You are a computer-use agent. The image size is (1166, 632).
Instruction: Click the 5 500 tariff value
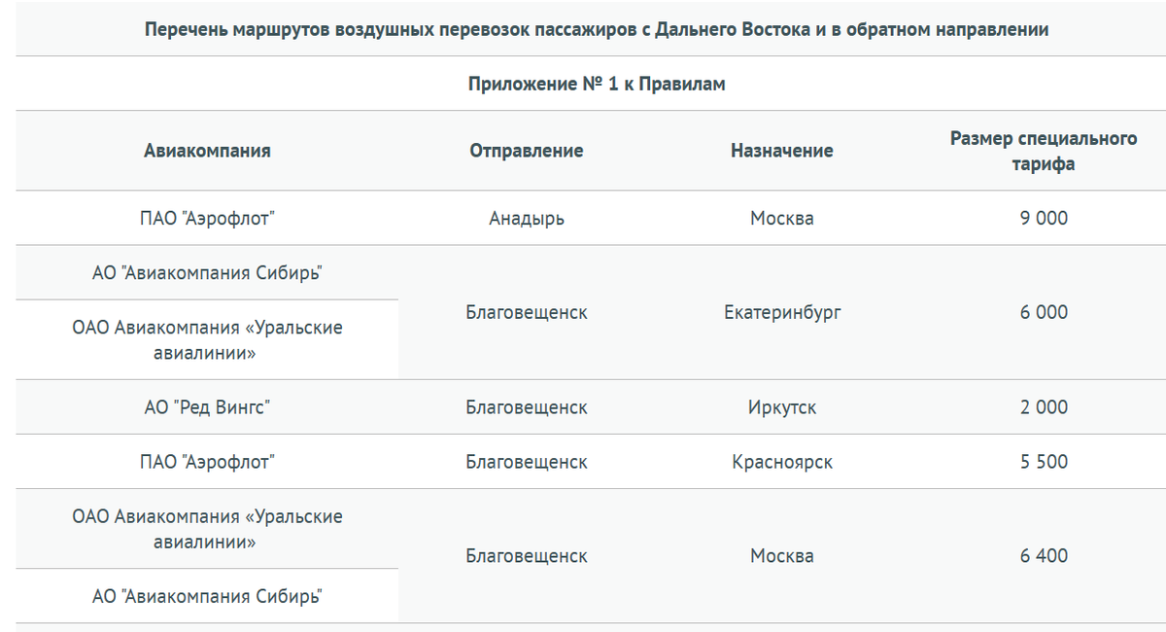1044,462
